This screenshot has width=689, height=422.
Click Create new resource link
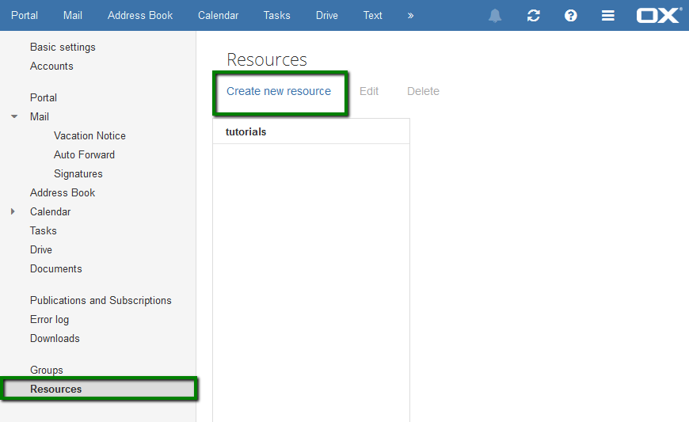point(279,91)
